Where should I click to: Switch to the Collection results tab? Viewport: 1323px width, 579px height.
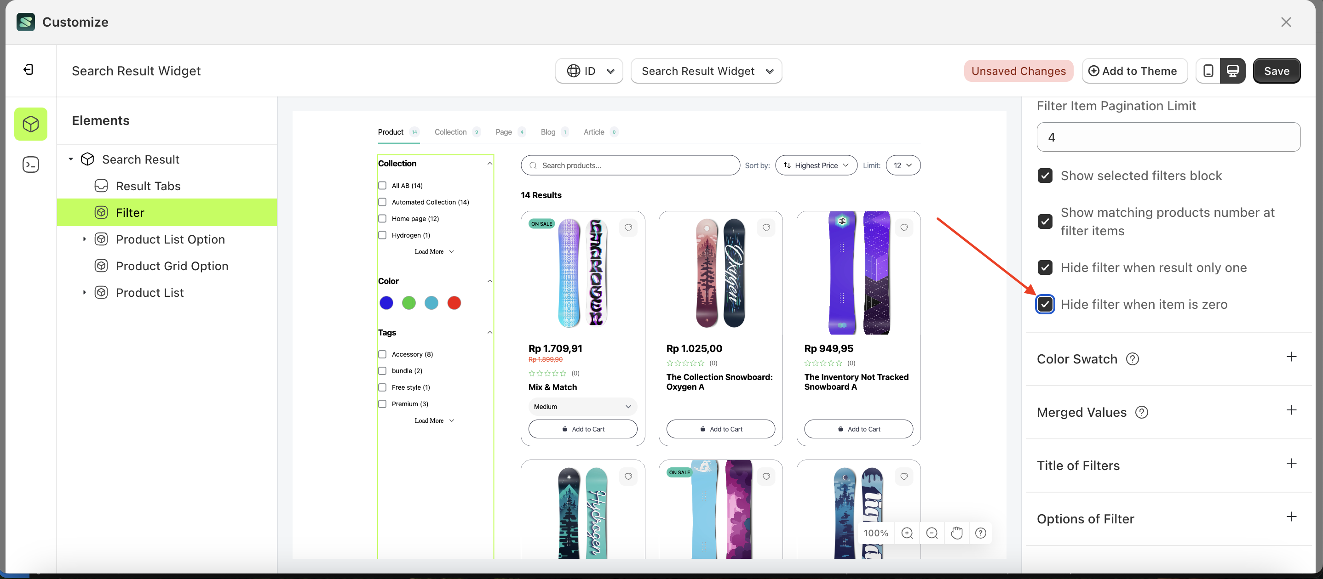point(450,132)
